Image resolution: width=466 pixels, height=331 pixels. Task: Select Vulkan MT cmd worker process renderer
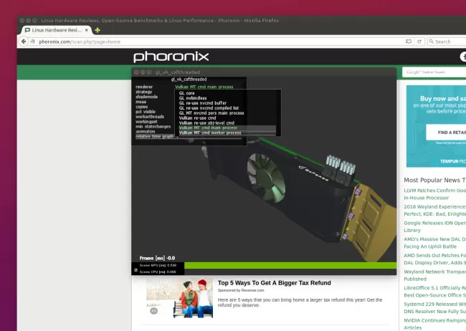tap(227, 133)
